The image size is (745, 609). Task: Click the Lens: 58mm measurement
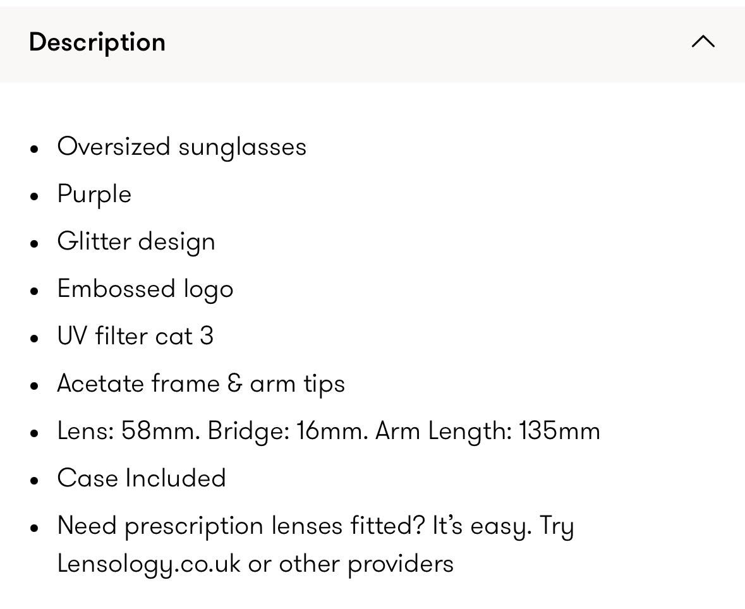(x=129, y=431)
